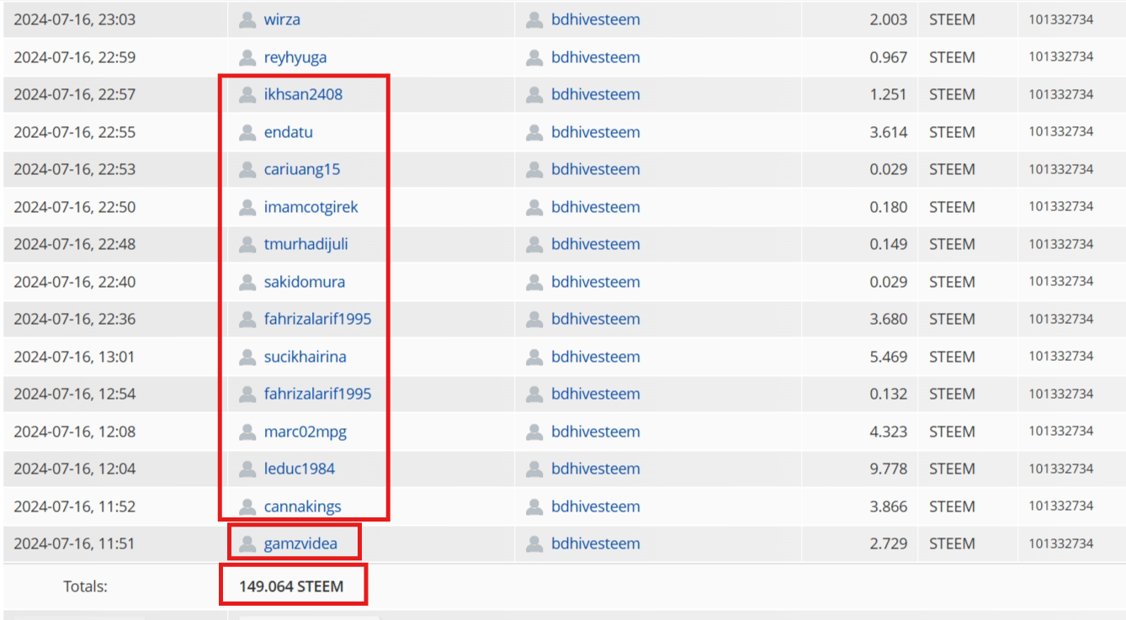Click bdhivesteem's avatar icon in the cannakings row
This screenshot has width=1126, height=620.
click(534, 506)
